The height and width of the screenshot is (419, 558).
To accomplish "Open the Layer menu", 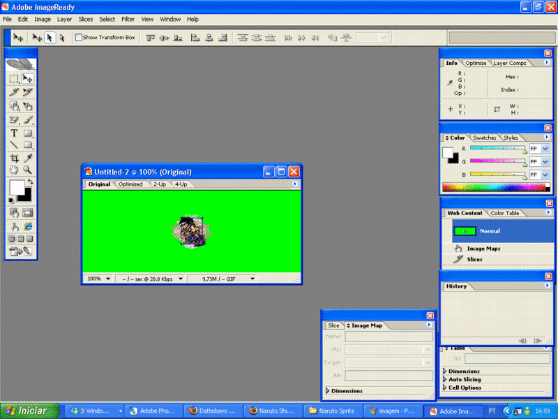I will coord(64,20).
